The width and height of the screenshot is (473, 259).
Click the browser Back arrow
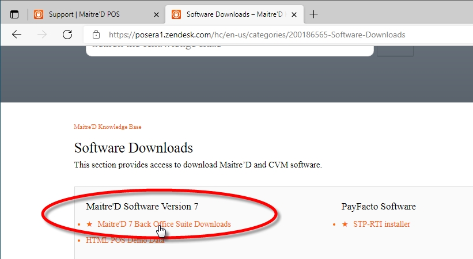tap(17, 35)
